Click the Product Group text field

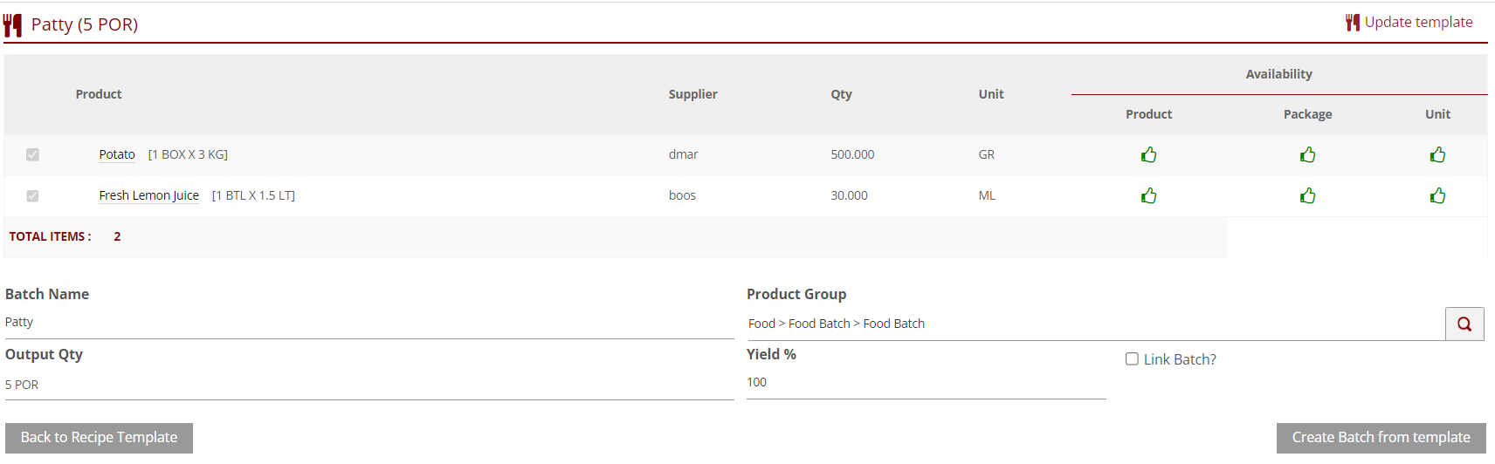(x=1095, y=324)
